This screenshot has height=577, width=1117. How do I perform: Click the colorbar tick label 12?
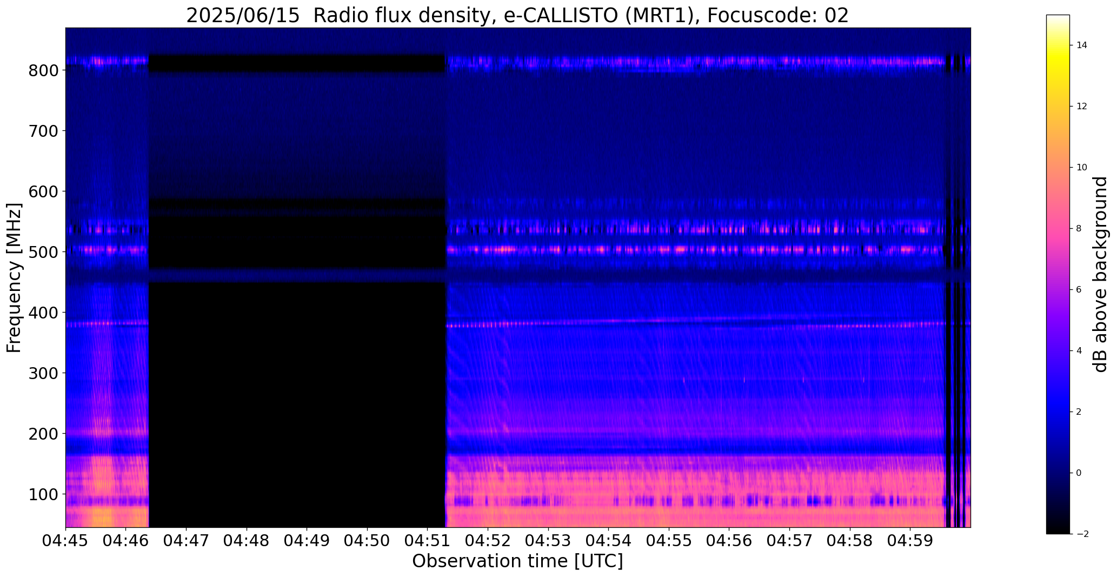click(1082, 107)
